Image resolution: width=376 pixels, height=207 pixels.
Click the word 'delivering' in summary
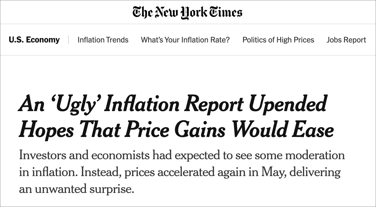click(x=315, y=172)
